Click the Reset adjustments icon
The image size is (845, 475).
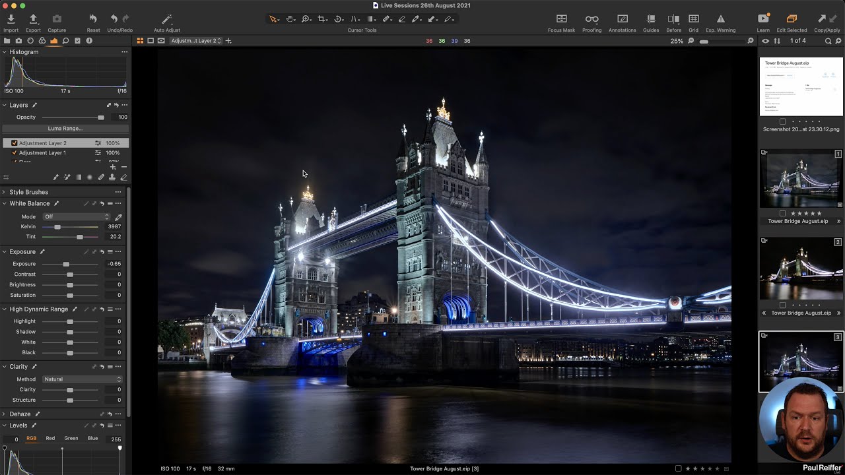[93, 19]
